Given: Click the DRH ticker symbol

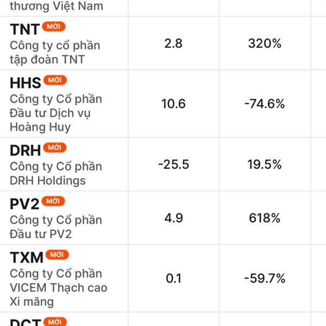Looking at the screenshot, I should point(26,151).
